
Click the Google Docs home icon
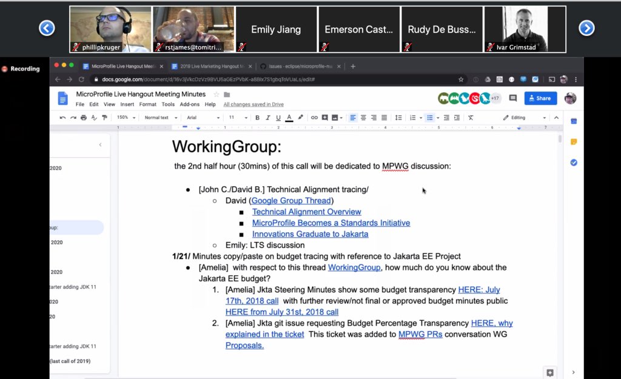tap(62, 99)
